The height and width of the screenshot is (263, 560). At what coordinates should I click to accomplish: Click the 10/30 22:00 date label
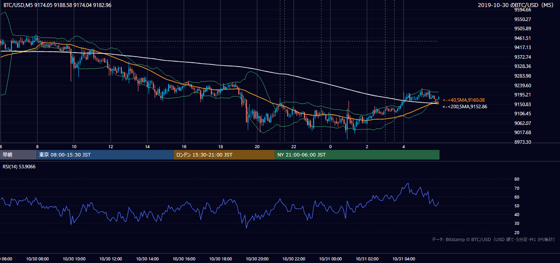click(x=294, y=259)
